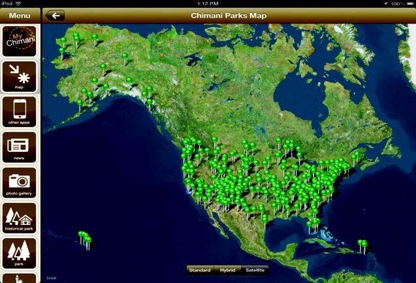Select the historical park cabin icon

coord(20,218)
